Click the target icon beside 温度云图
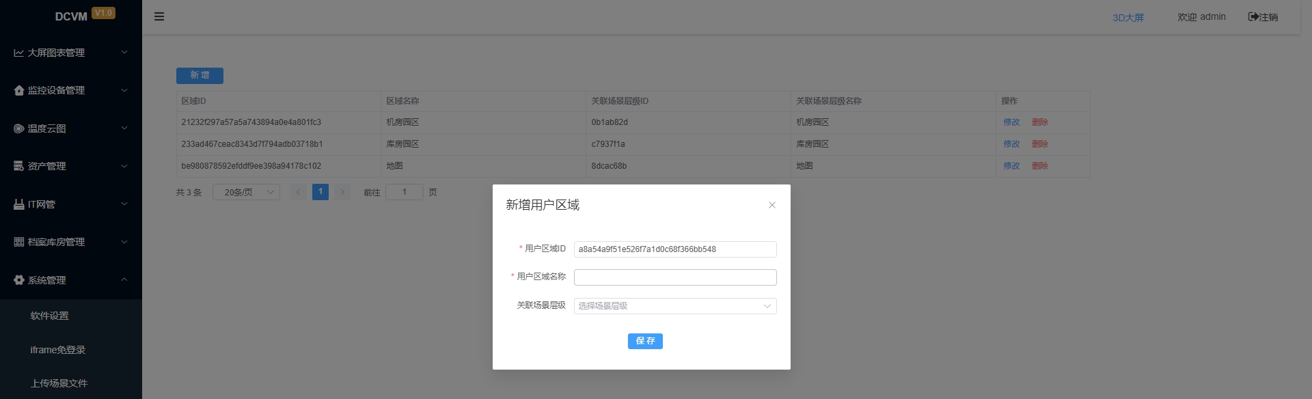 (18, 128)
